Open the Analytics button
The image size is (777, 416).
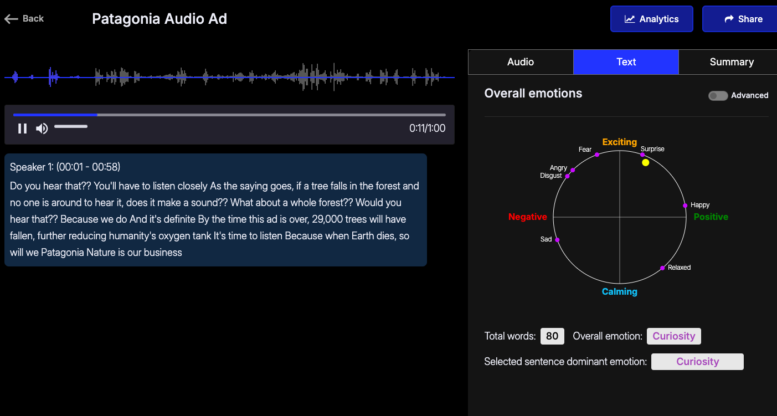pyautogui.click(x=652, y=19)
